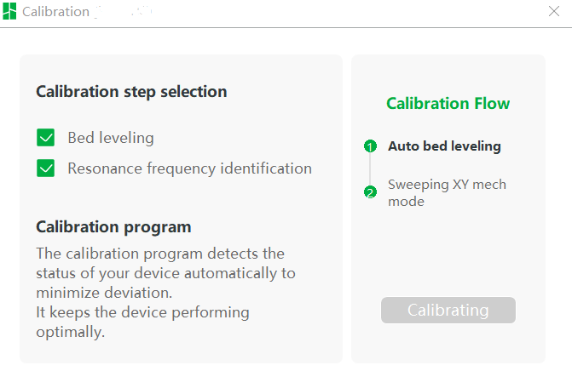Close the Calibration dialog window

554,11
